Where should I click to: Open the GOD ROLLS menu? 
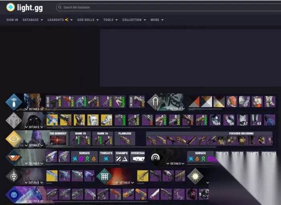(x=88, y=20)
